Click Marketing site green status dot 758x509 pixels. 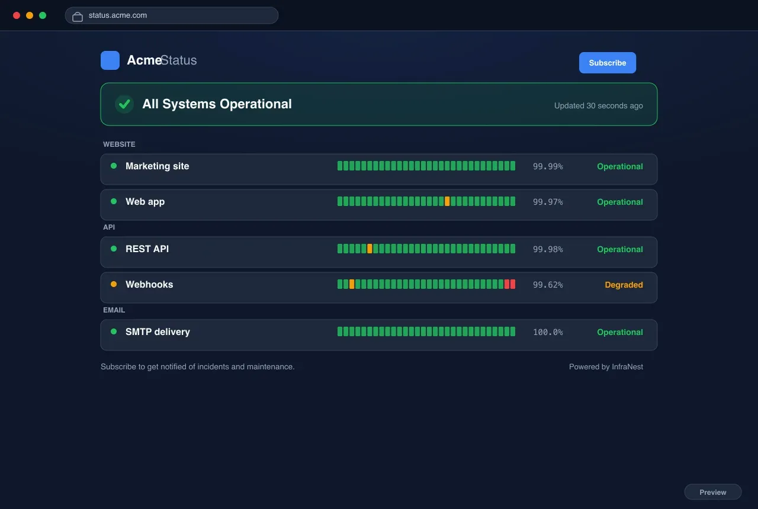pyautogui.click(x=114, y=166)
